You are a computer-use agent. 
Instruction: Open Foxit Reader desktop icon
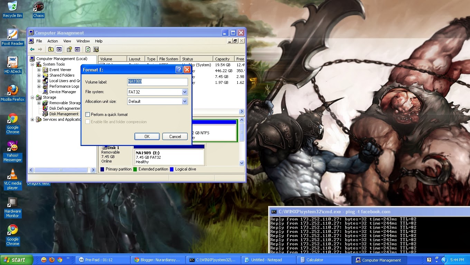click(x=12, y=37)
